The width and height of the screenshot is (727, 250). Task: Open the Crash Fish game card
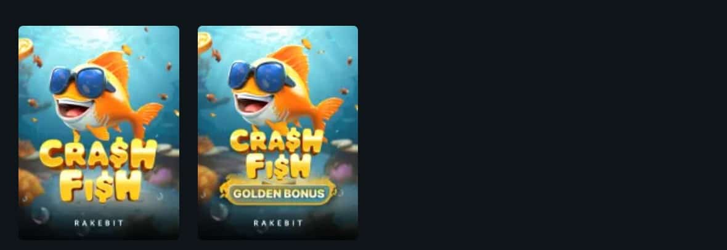[99, 133]
